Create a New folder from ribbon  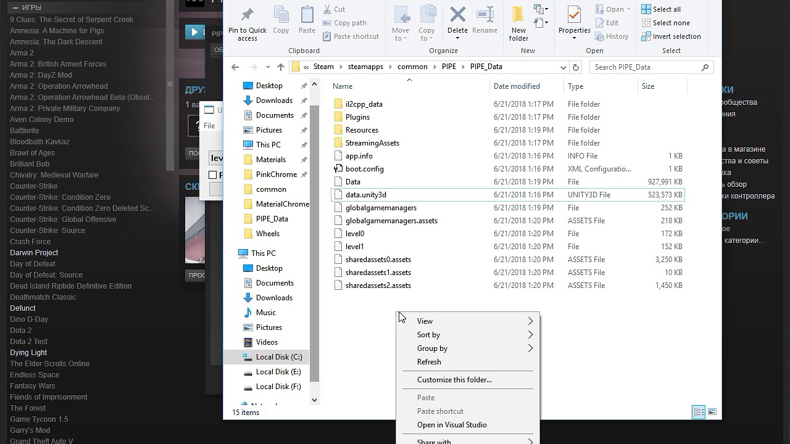[518, 24]
